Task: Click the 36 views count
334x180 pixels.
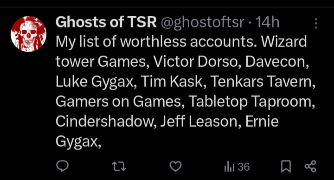Action: point(244,167)
